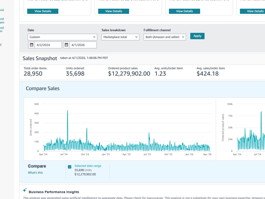The height and width of the screenshot is (199, 265).
Task: Open the Date range Custom dropdown
Action: pyautogui.click(x=62, y=37)
